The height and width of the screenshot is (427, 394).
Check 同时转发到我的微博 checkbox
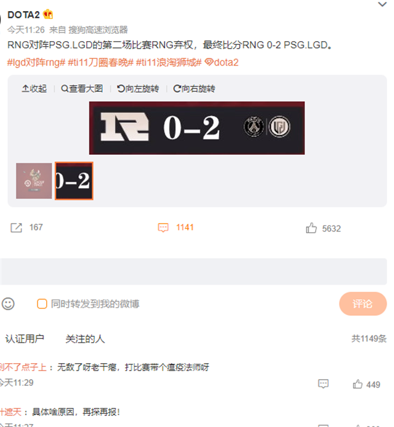(42, 304)
